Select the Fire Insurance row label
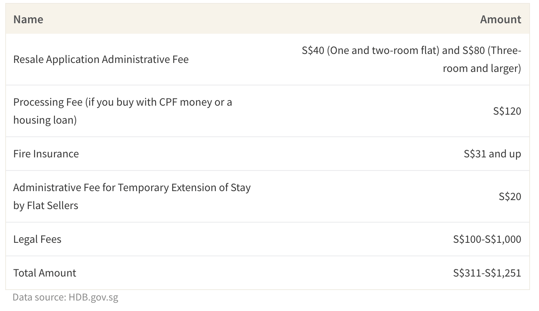The image size is (539, 311). 46,154
